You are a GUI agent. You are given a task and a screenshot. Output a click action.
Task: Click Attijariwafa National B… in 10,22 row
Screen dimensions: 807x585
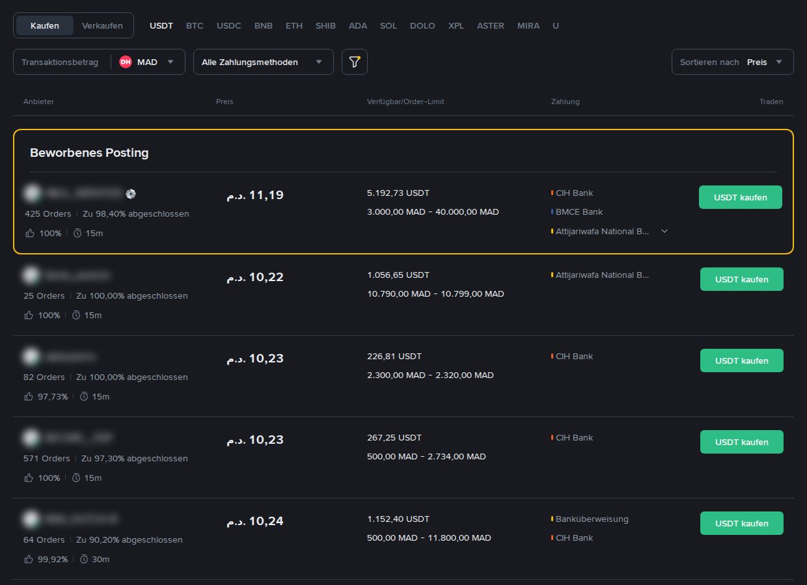[x=603, y=275]
